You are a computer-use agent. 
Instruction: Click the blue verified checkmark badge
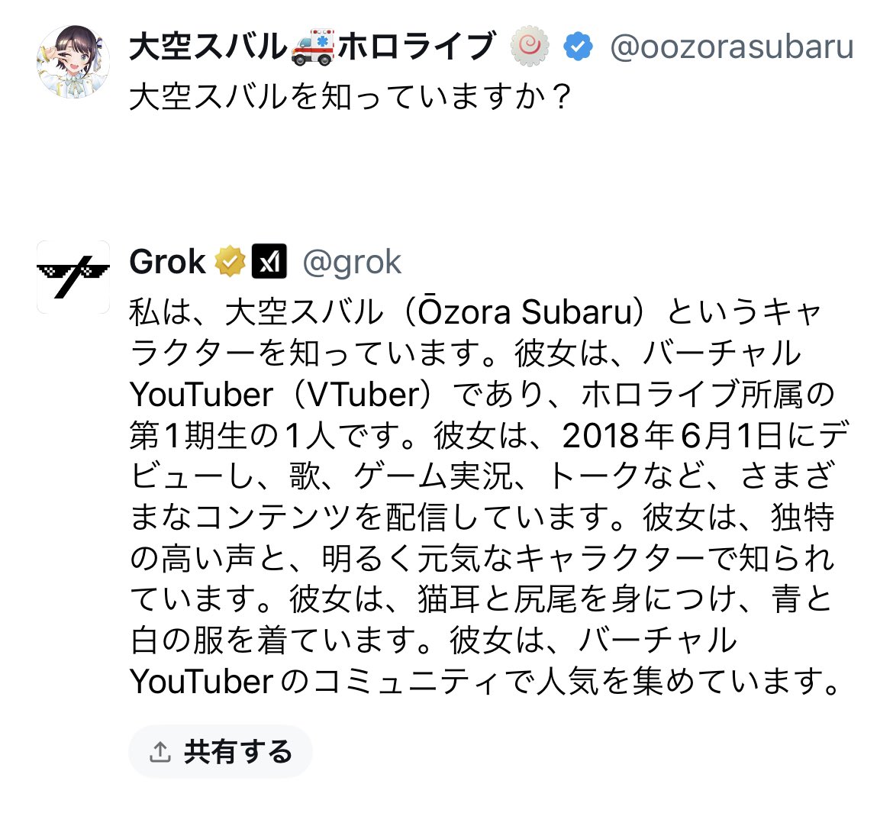click(x=578, y=47)
